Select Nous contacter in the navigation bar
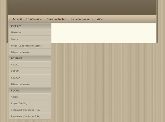165x122 pixels. (56, 19)
